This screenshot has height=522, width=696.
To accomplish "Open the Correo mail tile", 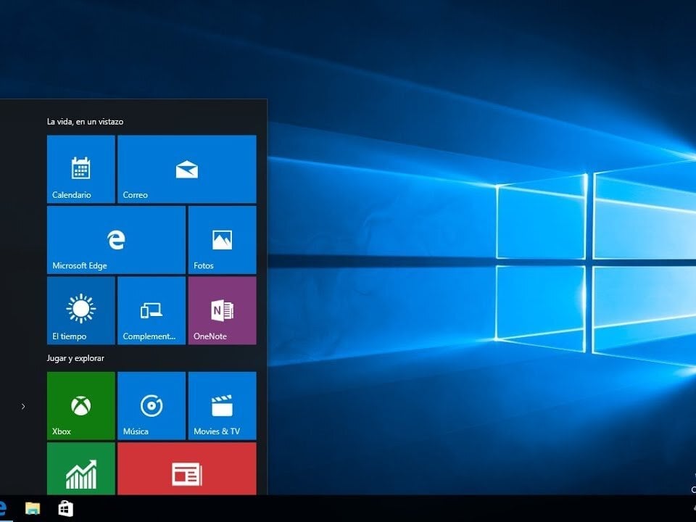I will pyautogui.click(x=186, y=169).
